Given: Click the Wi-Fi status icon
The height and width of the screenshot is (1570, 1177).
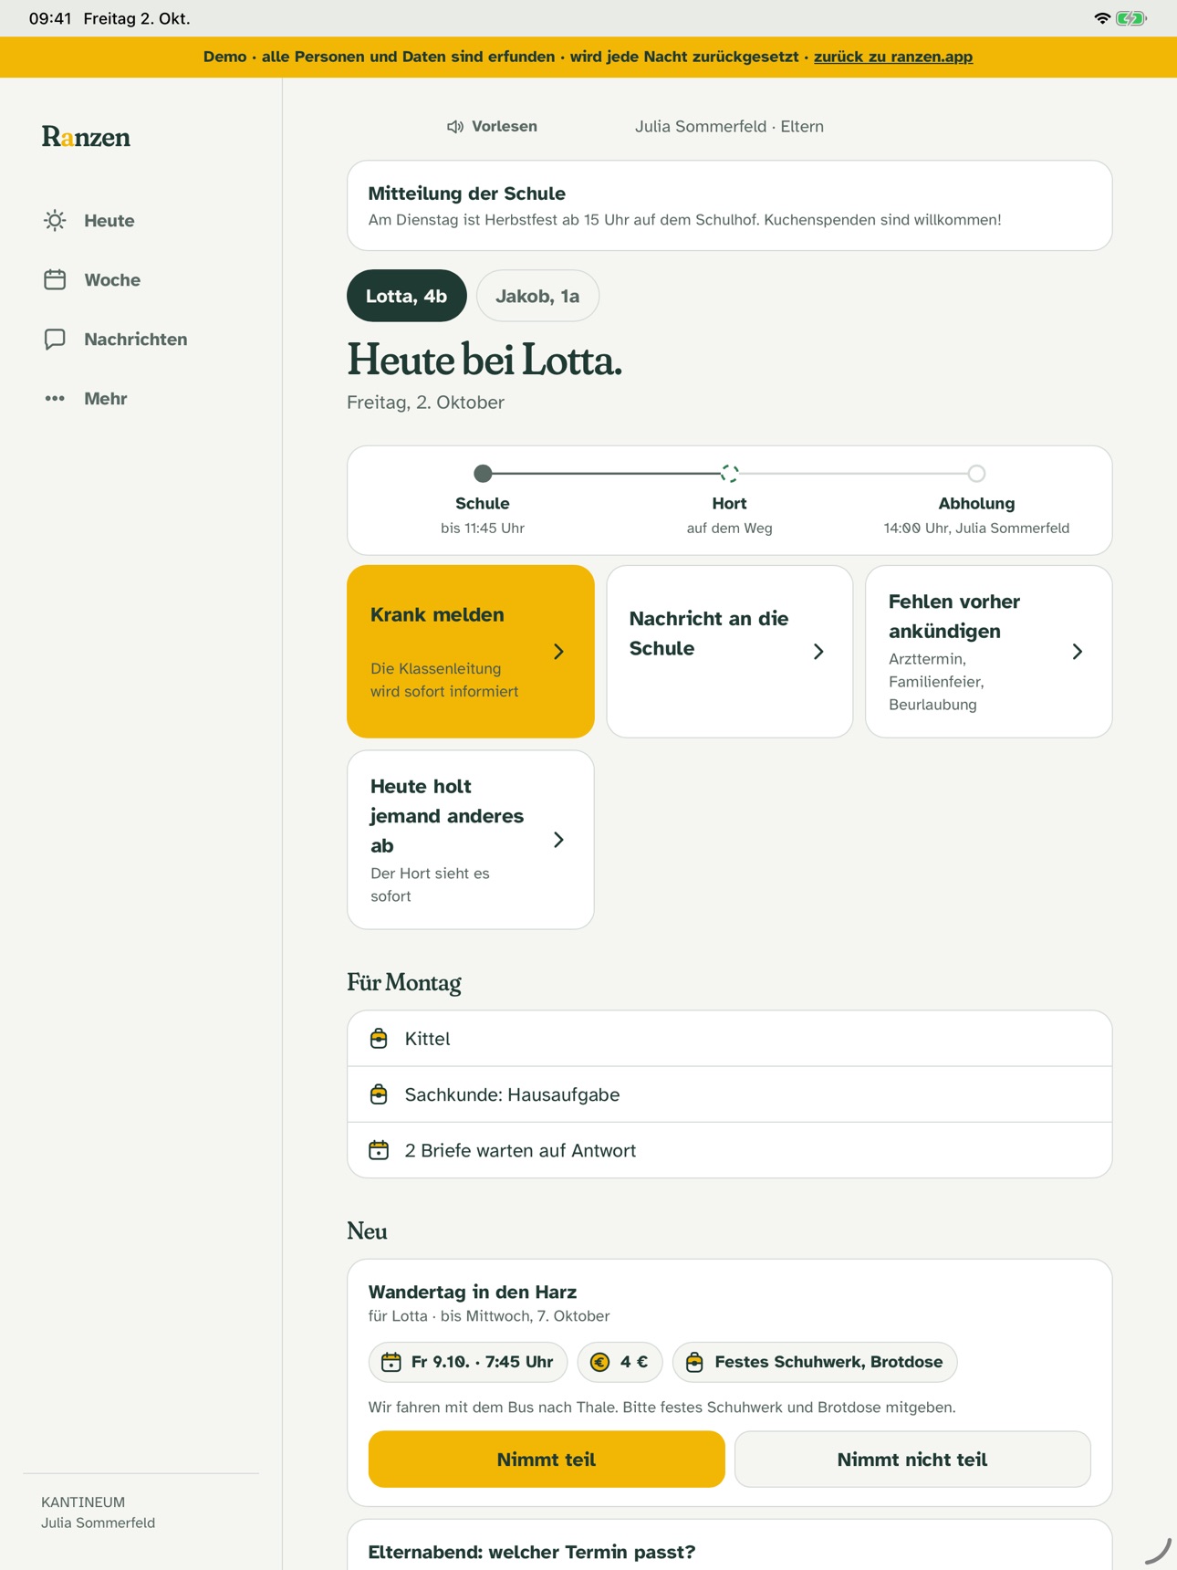Looking at the screenshot, I should click(1102, 18).
